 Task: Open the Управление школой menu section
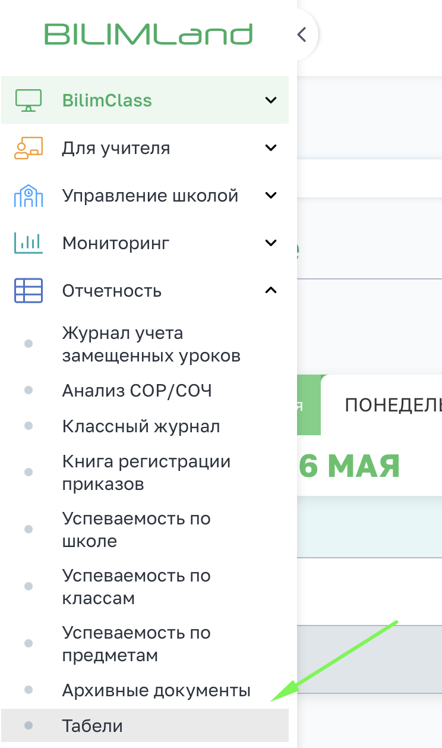click(x=145, y=196)
